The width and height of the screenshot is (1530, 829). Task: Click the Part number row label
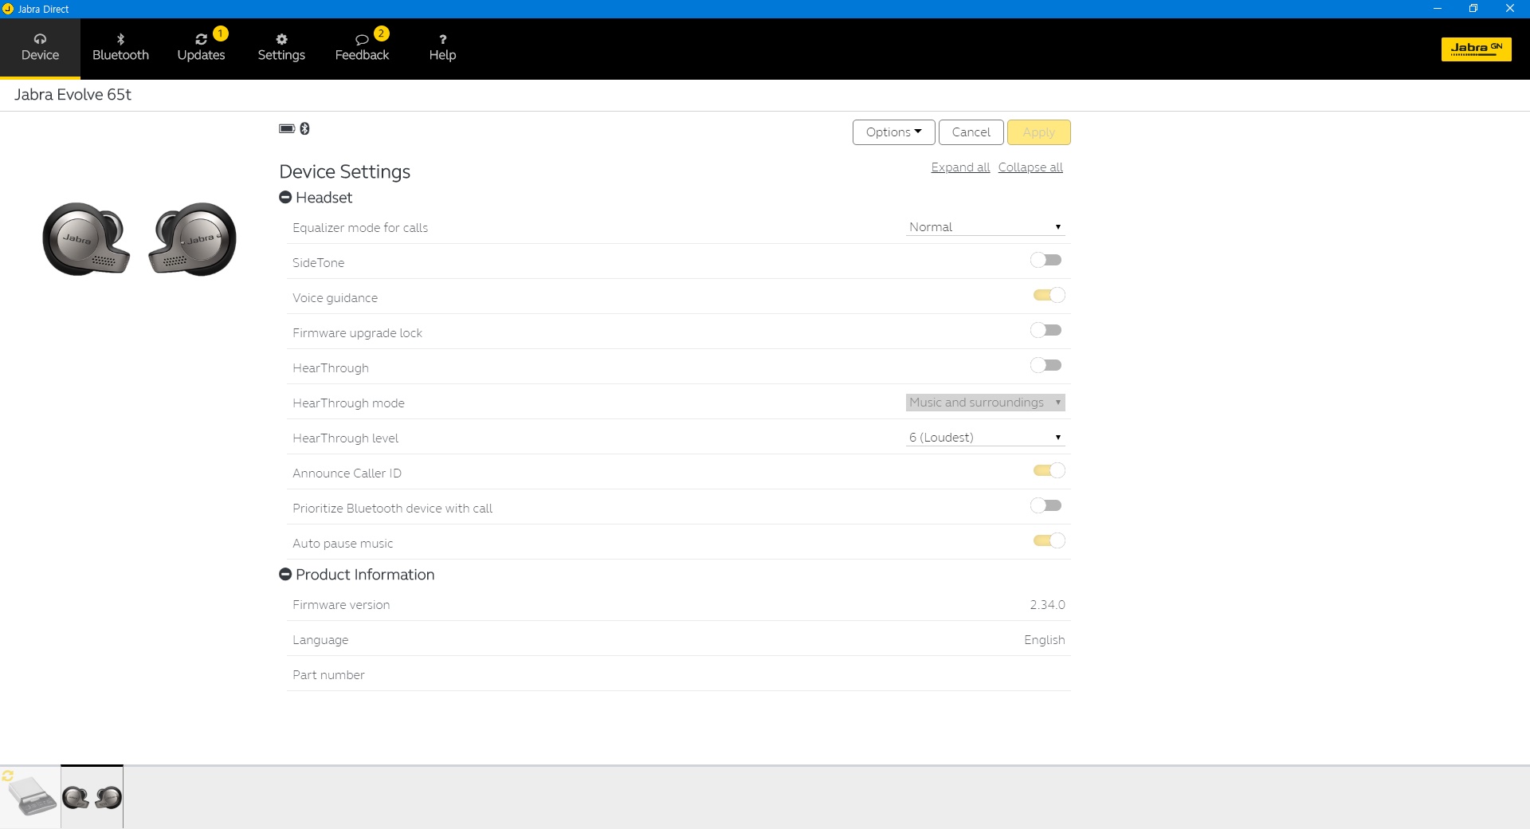(x=328, y=675)
